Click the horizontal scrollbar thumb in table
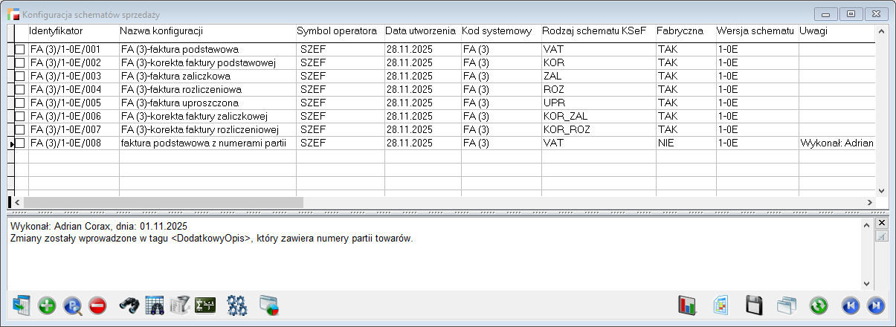Viewport: 896px width, 327px height. pyautogui.click(x=164, y=202)
